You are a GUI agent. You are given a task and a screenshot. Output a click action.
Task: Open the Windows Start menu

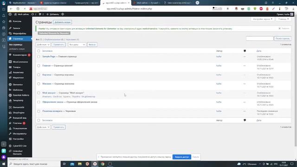4,164
